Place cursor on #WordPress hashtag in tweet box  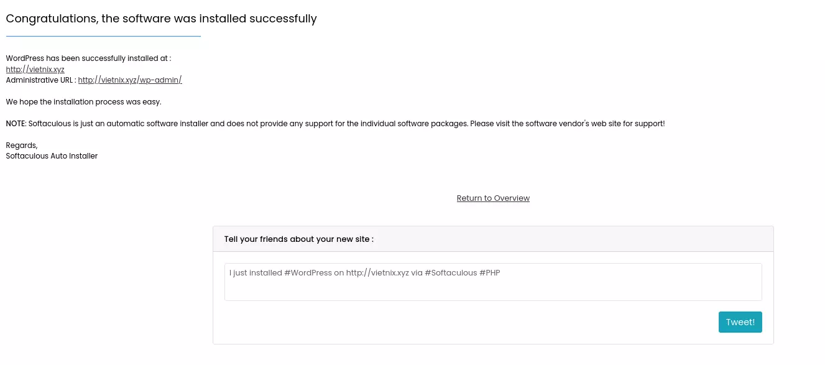click(x=308, y=273)
